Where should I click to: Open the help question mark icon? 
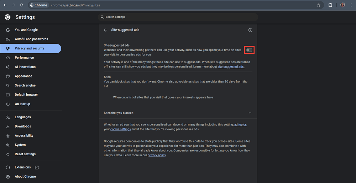click(x=250, y=30)
